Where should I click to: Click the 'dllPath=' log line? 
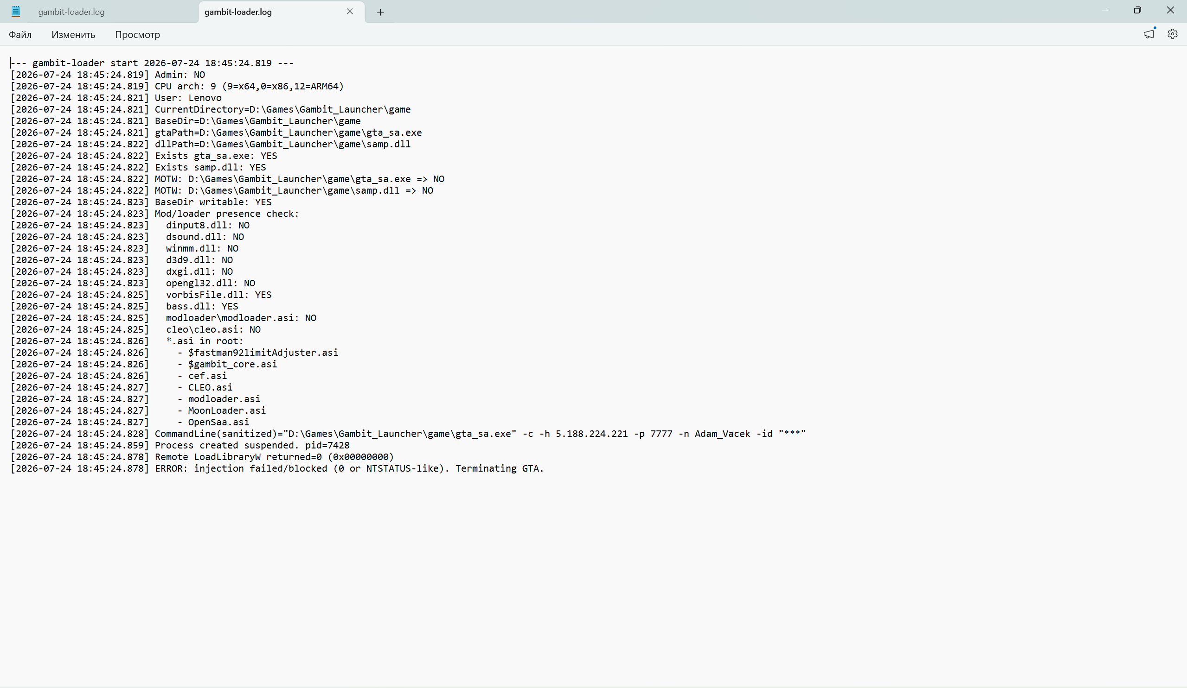point(211,144)
